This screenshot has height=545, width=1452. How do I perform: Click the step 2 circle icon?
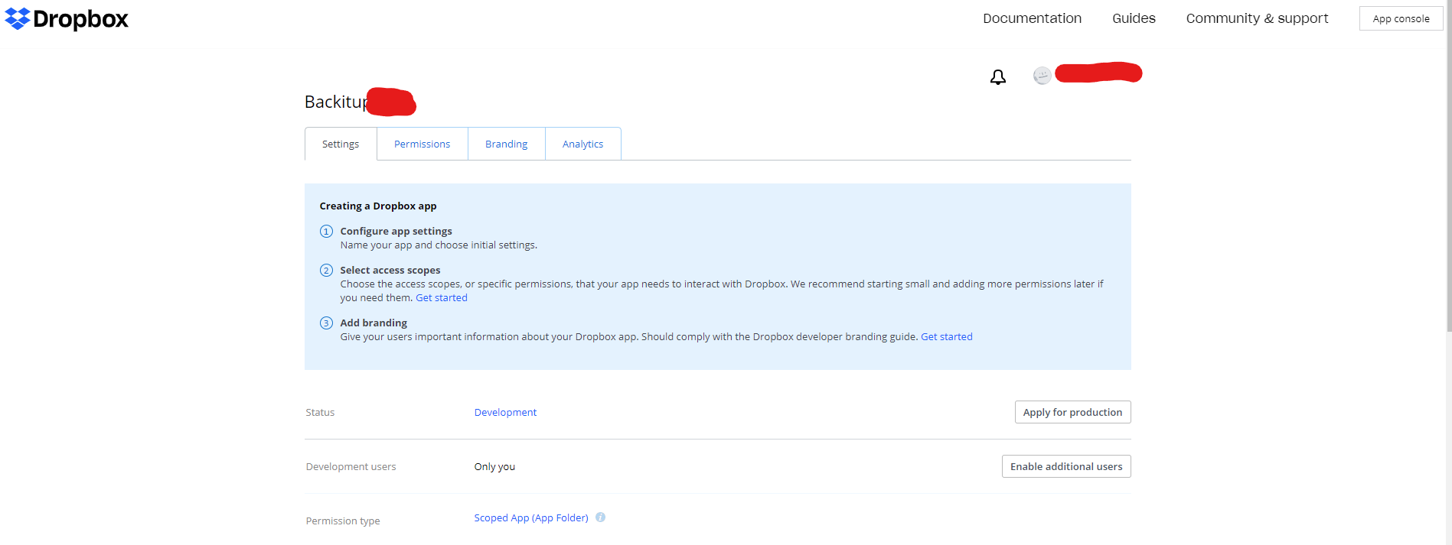pos(326,271)
